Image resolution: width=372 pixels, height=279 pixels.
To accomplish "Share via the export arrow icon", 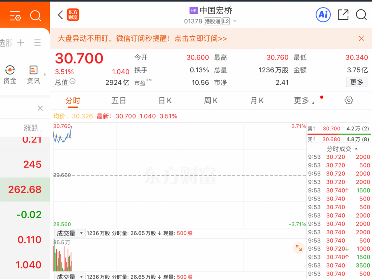I will [343, 15].
